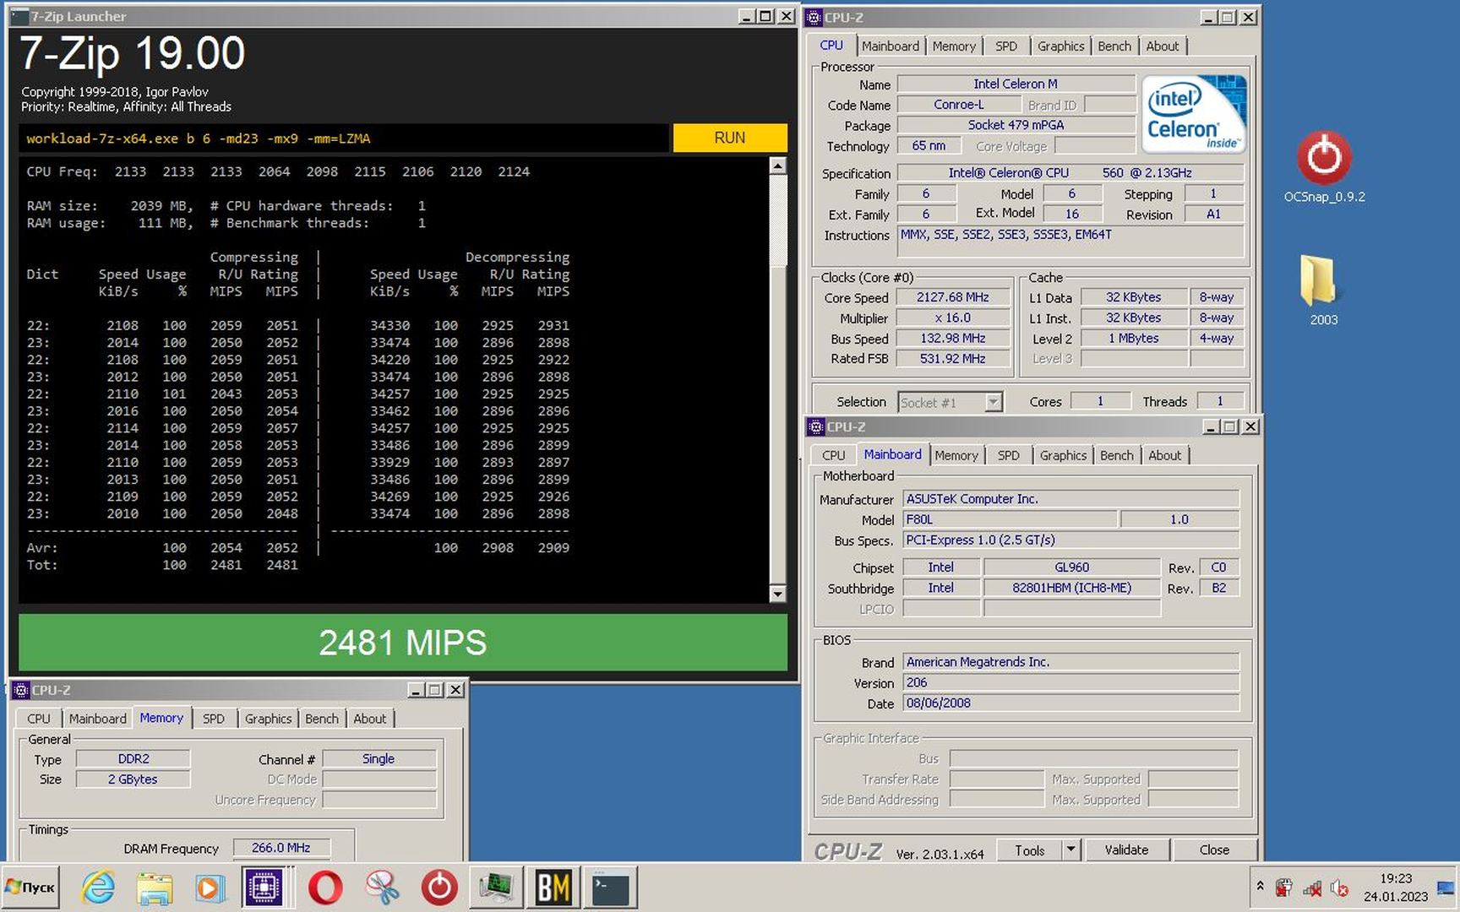This screenshot has width=1460, height=912.
Task: Click the Rated FSB 531.92 MHz value
Action: click(953, 358)
